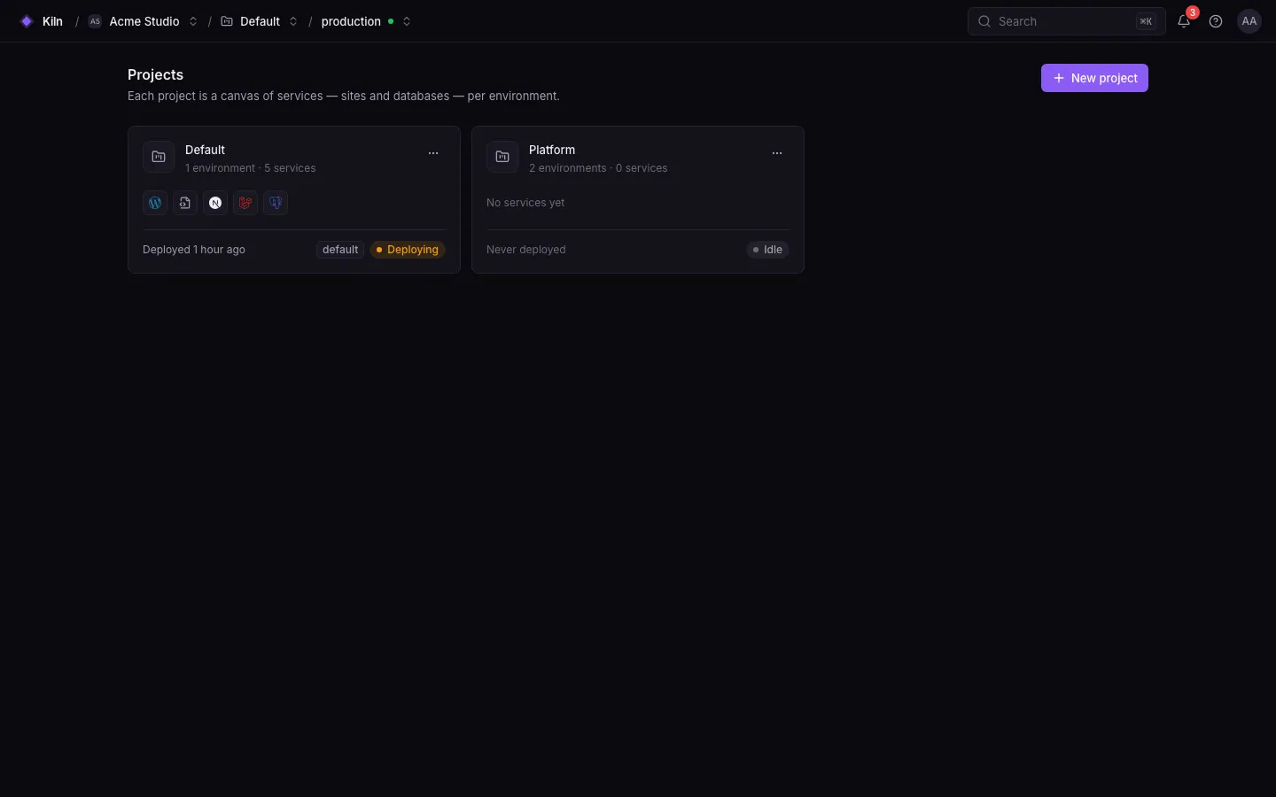Click 'Deployed 1 hour ago' text
Image resolution: width=1276 pixels, height=797 pixels.
tap(194, 250)
